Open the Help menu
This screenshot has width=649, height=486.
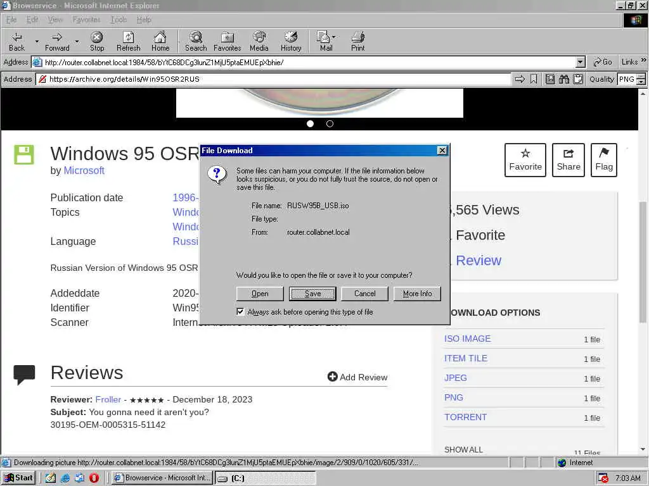(x=144, y=20)
